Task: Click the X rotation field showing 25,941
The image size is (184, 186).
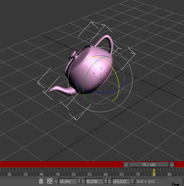Action: coord(68,181)
